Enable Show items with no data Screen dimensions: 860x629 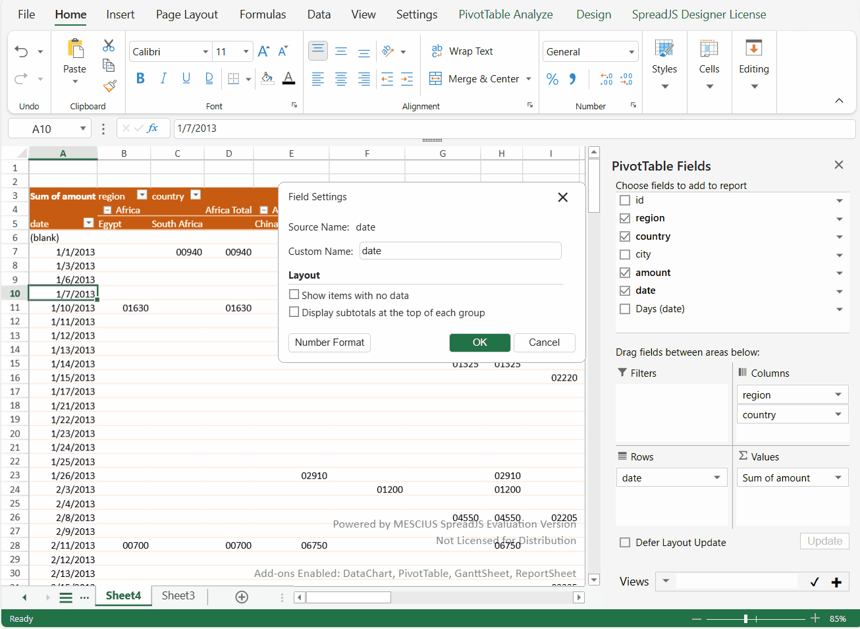point(294,295)
